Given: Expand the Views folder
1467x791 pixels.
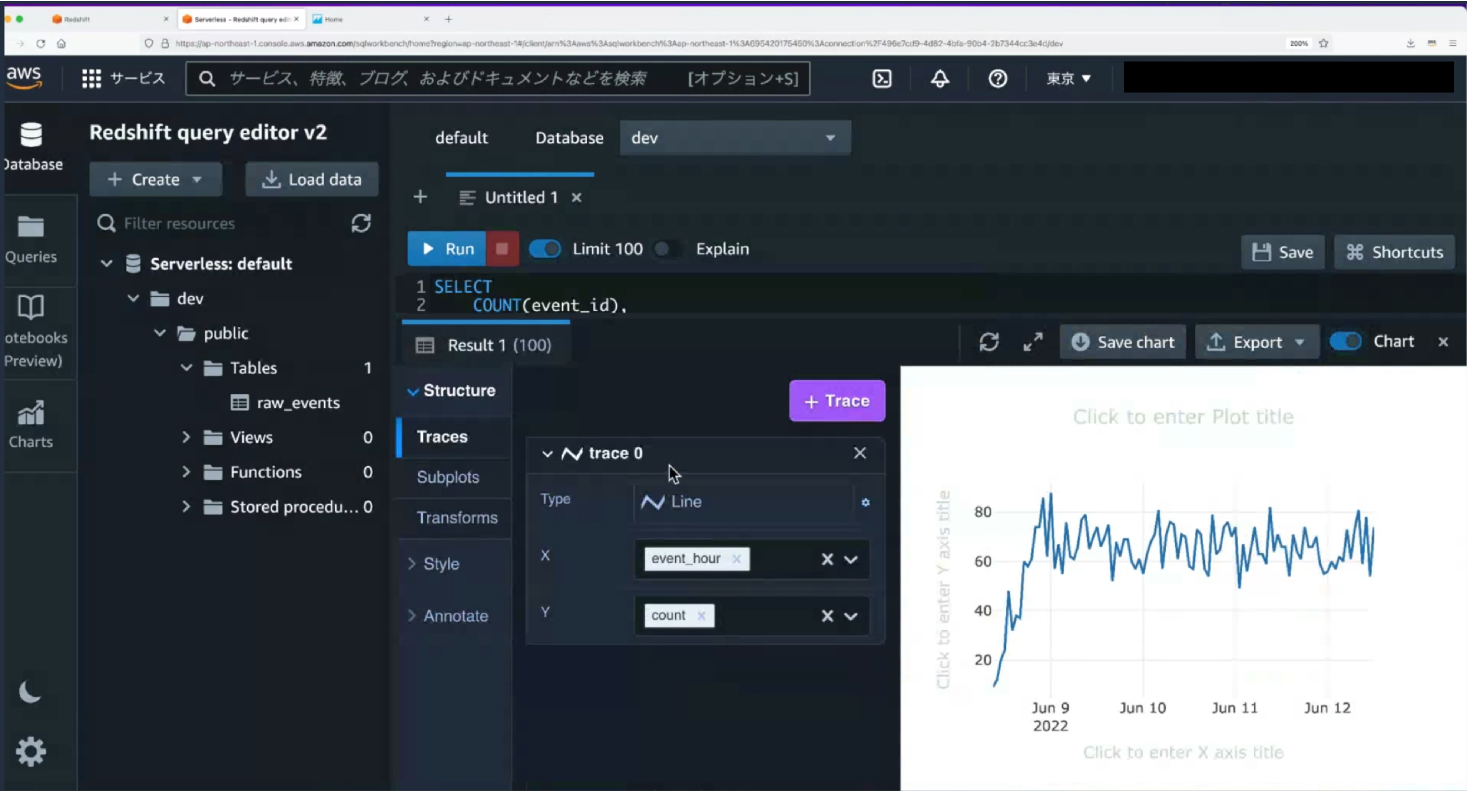Looking at the screenshot, I should pyautogui.click(x=186, y=437).
